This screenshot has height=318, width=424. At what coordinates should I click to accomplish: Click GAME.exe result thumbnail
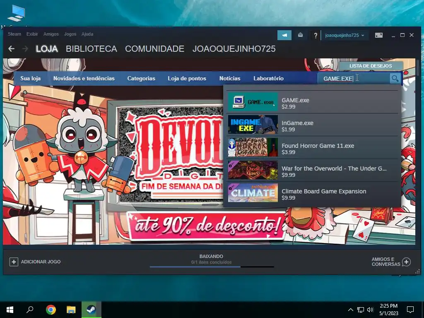(253, 102)
